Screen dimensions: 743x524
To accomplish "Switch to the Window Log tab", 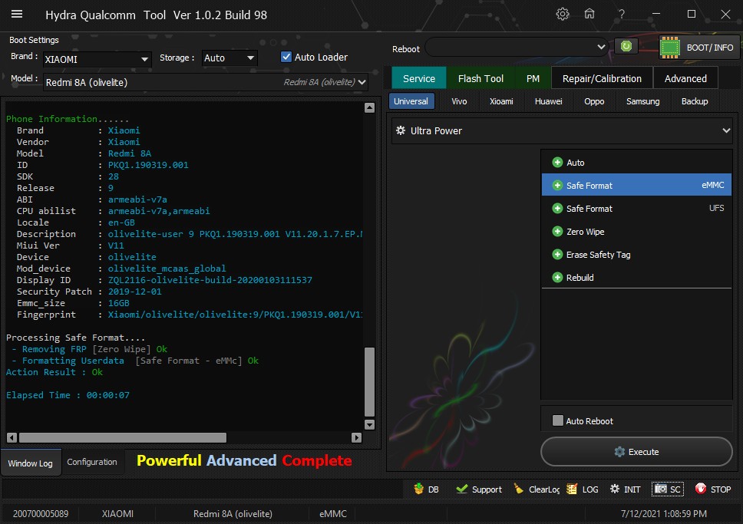I will click(31, 463).
